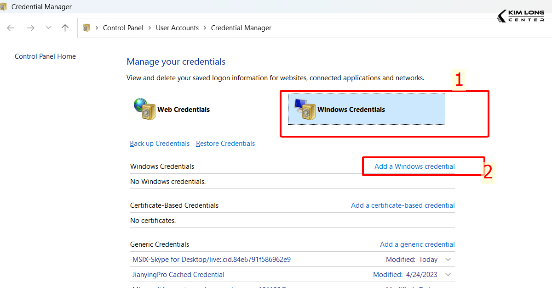
Task: Click the forward navigation arrow
Action: [30, 28]
